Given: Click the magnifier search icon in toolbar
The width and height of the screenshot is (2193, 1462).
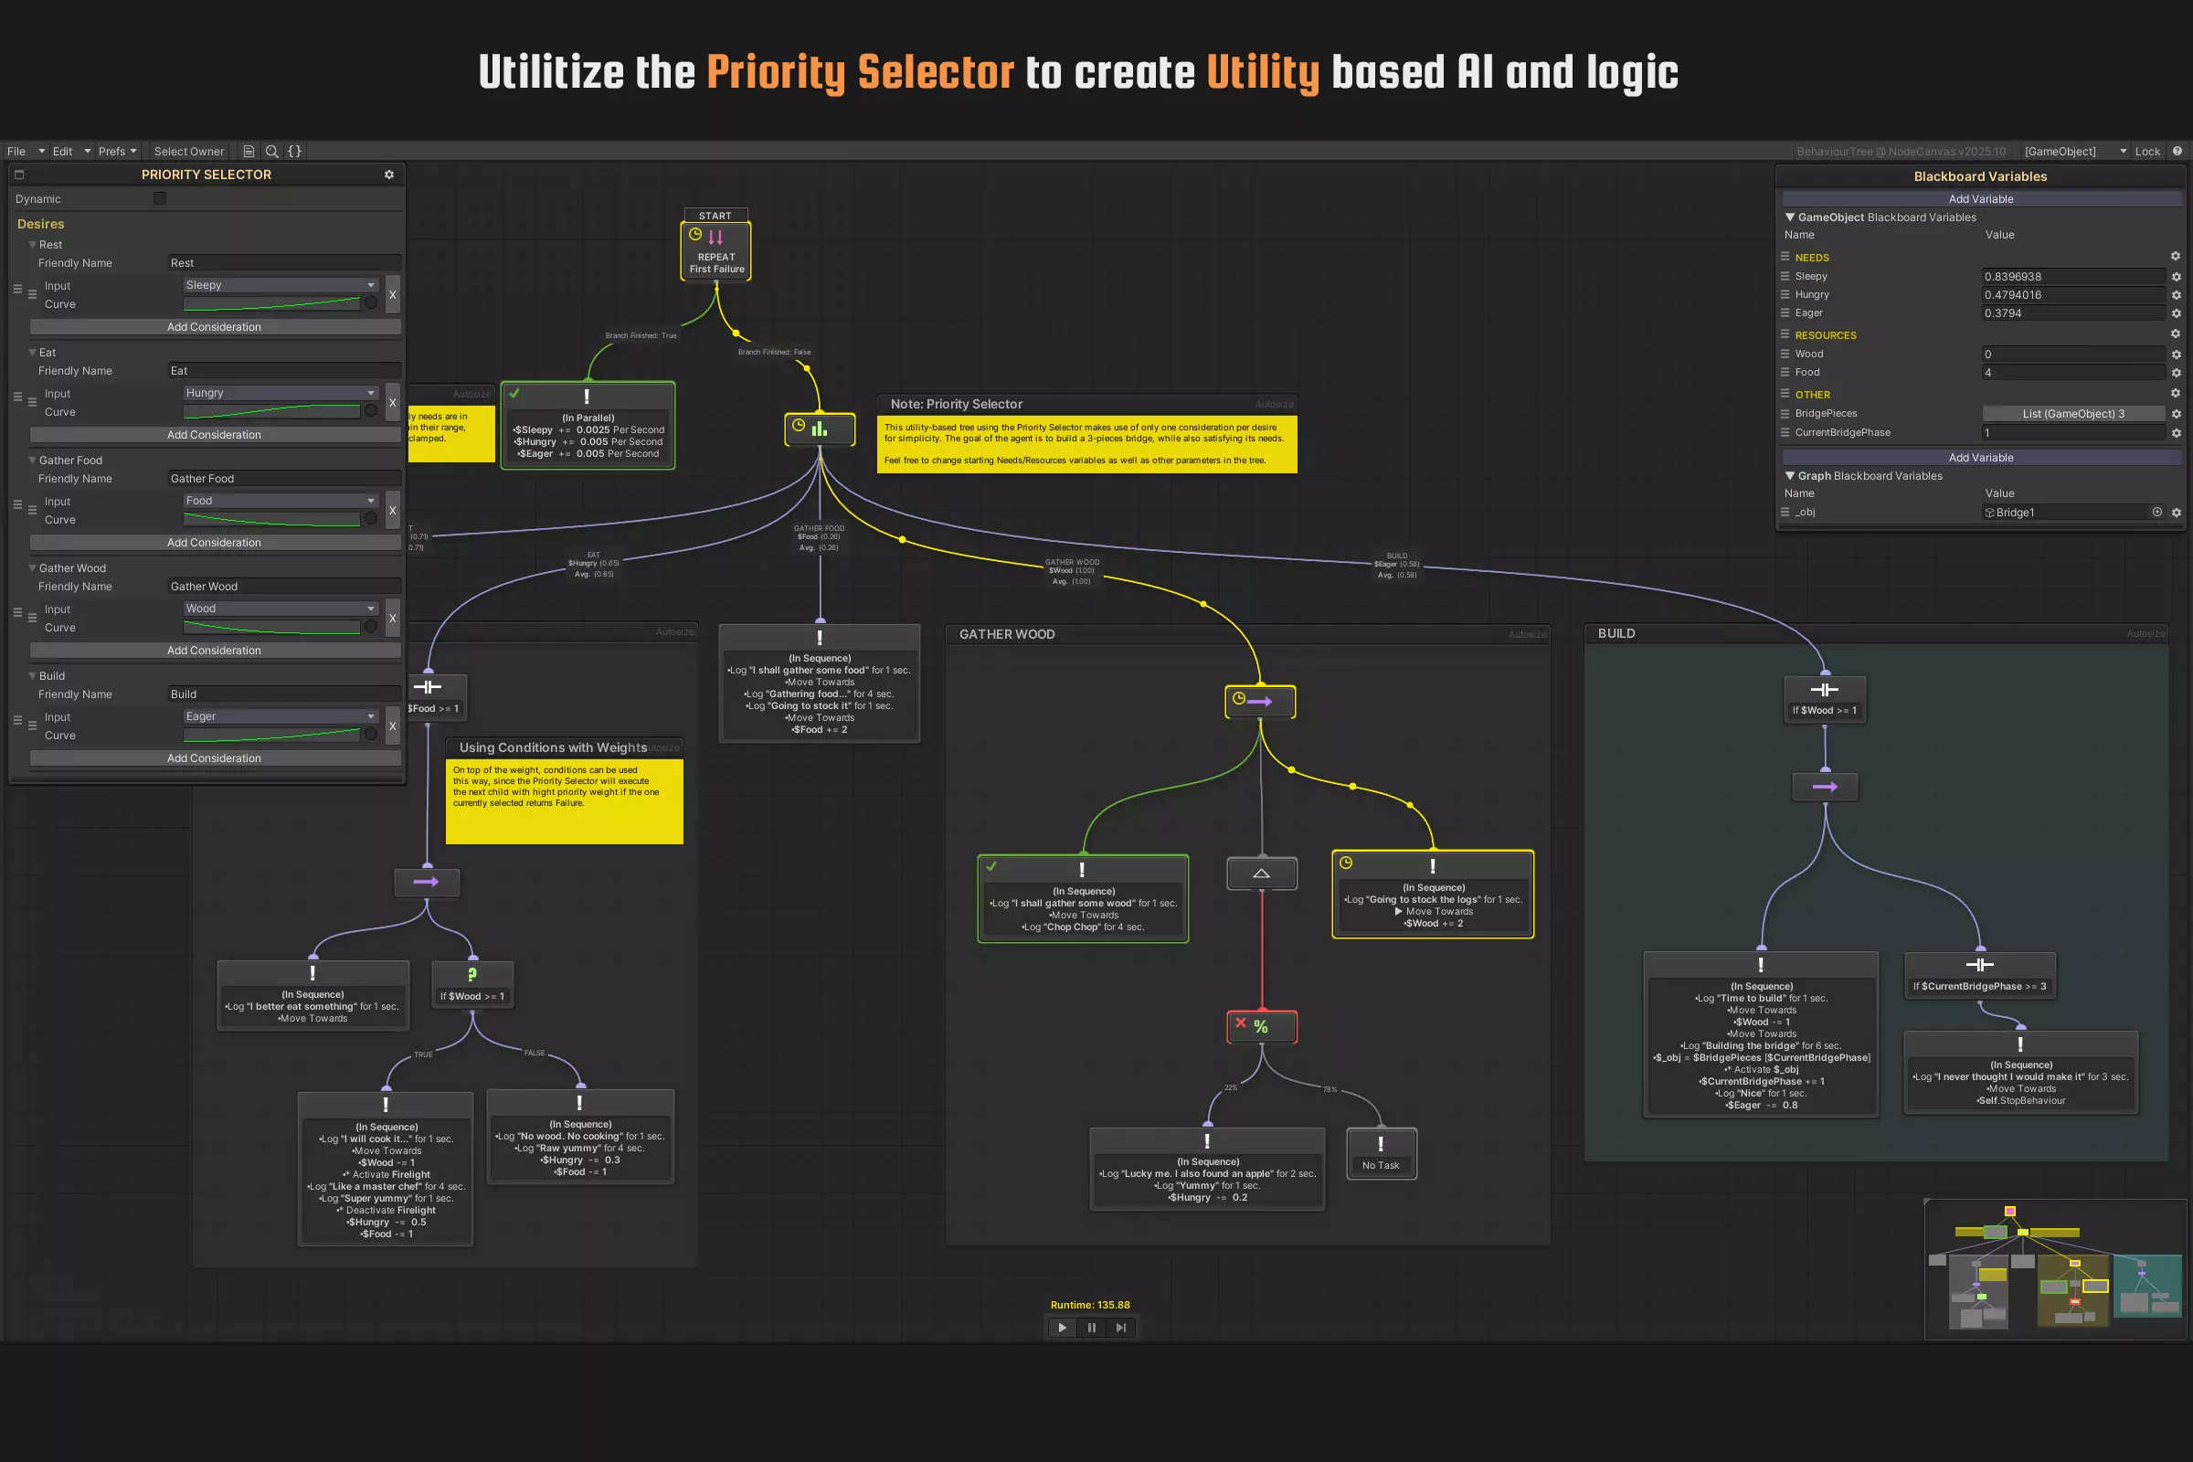Looking at the screenshot, I should pyautogui.click(x=271, y=151).
